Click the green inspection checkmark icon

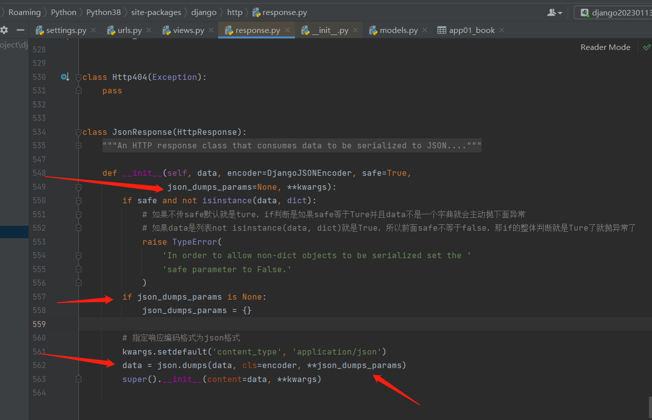point(647,47)
